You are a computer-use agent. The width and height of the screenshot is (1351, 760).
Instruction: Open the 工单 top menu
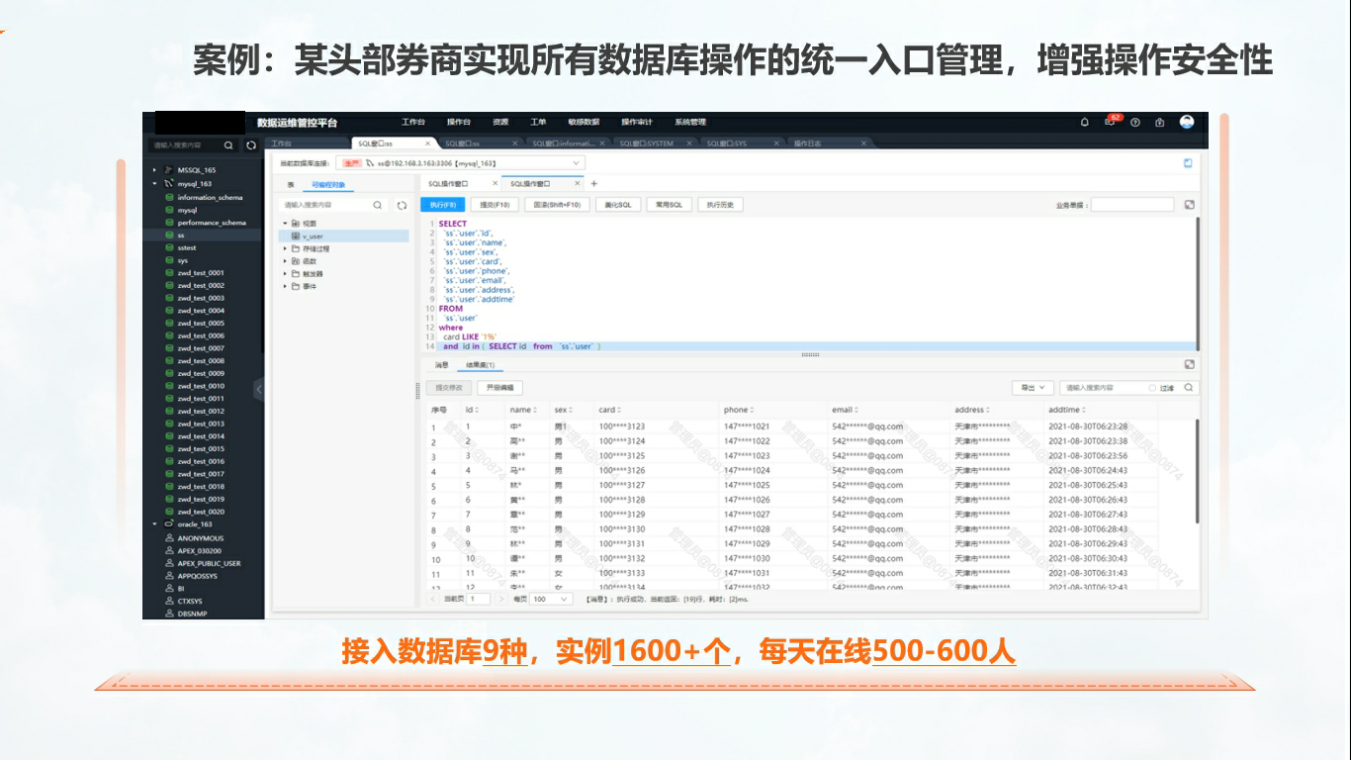(538, 122)
